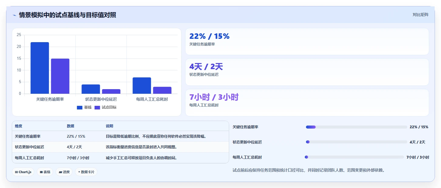Click the description starting 目标是降低逾期比例
The height and width of the screenshot is (188, 441).
(x=156, y=136)
